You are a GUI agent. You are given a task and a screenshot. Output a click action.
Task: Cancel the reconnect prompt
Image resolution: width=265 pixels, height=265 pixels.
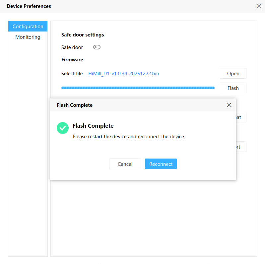[125, 164]
